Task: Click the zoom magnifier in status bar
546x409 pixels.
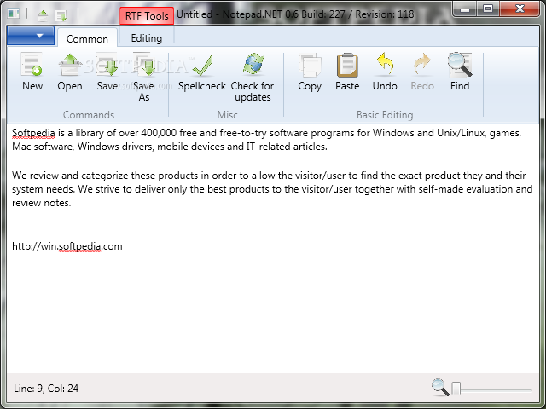Action: click(439, 387)
